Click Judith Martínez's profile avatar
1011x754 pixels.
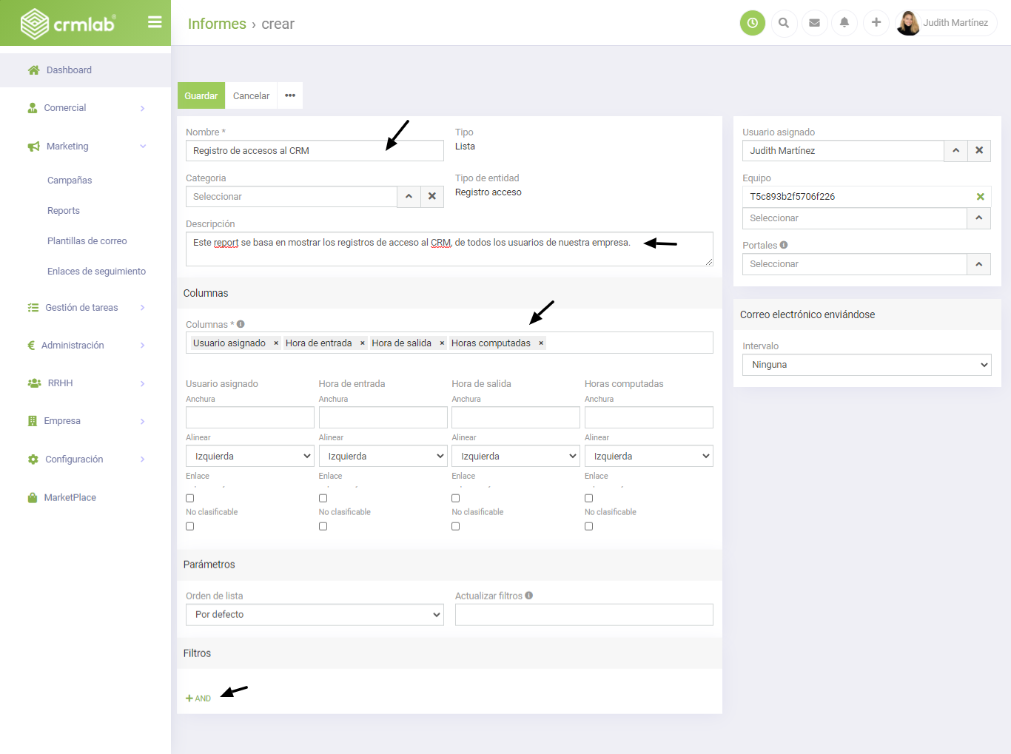908,23
